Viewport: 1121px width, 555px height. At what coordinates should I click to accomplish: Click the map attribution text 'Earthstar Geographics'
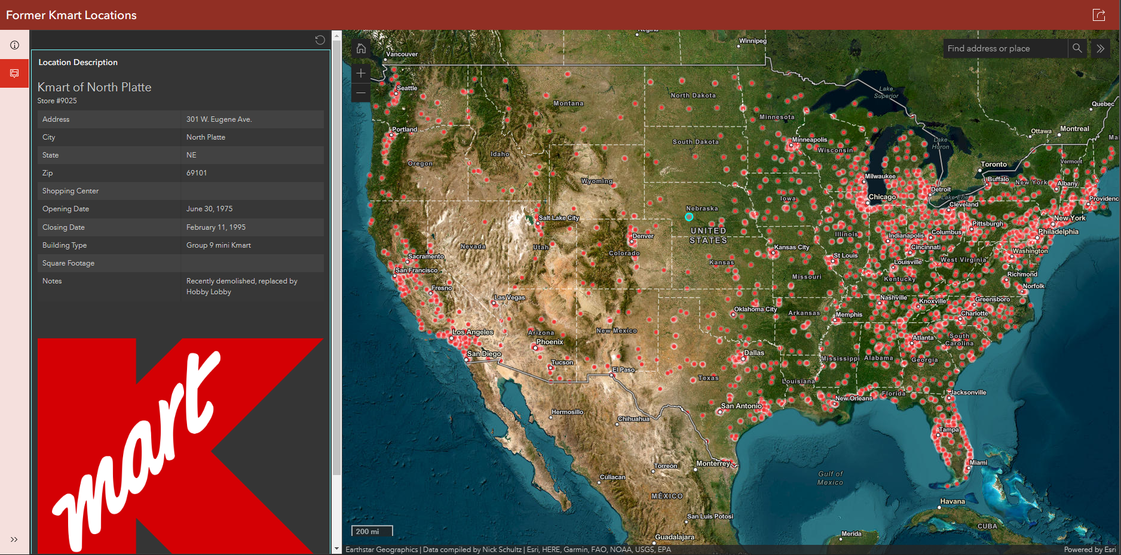(381, 550)
